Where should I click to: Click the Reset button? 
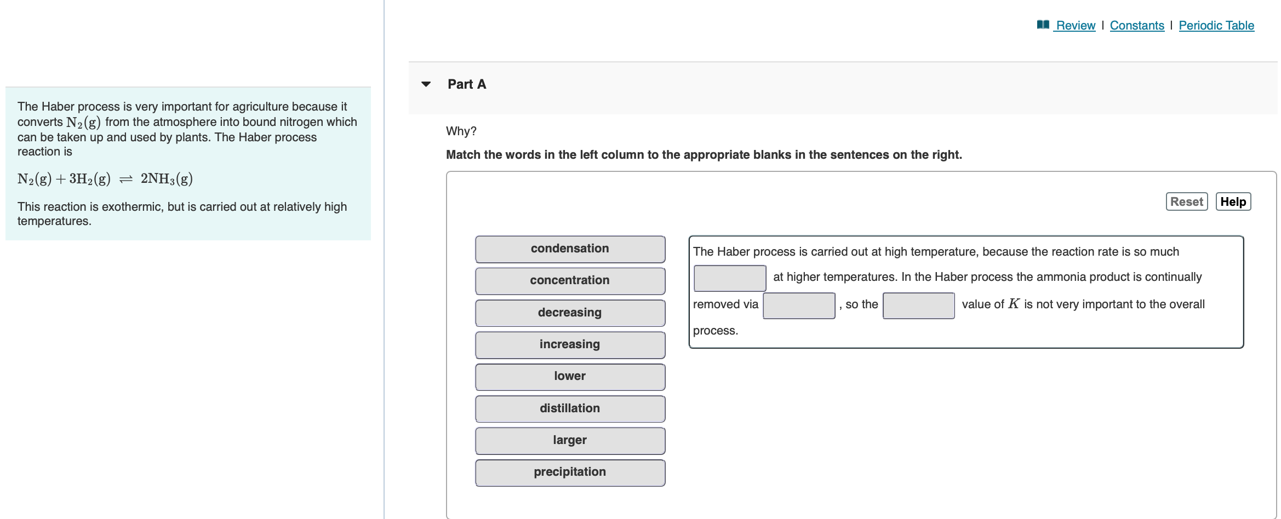pos(1187,201)
